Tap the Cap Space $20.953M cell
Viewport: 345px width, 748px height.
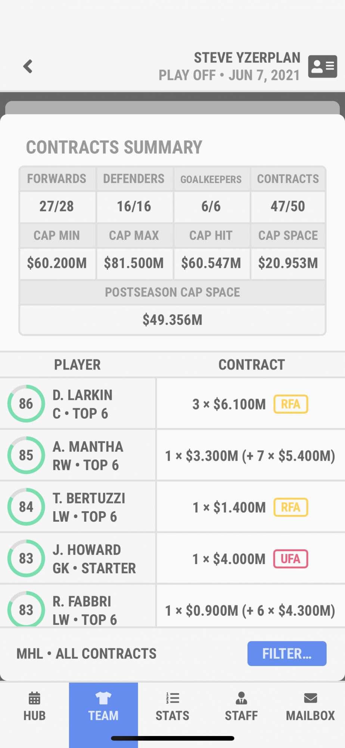[288, 263]
